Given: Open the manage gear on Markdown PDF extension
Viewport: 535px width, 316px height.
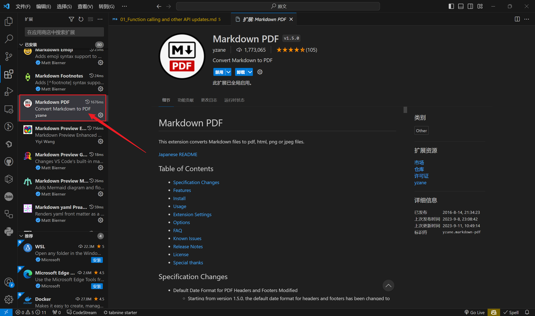Looking at the screenshot, I should pyautogui.click(x=100, y=115).
